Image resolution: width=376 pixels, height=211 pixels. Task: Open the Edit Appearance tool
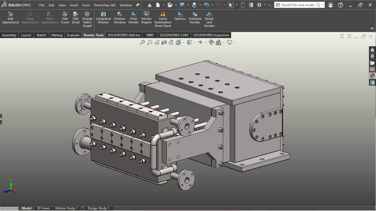click(x=10, y=18)
